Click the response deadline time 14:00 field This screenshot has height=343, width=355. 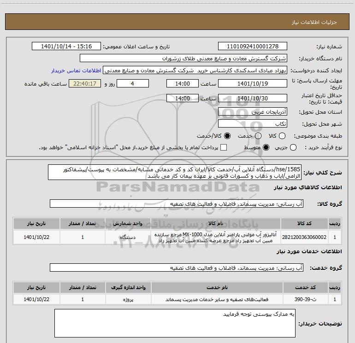point(183,84)
